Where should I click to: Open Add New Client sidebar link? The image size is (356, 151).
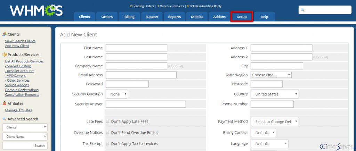tap(17, 46)
